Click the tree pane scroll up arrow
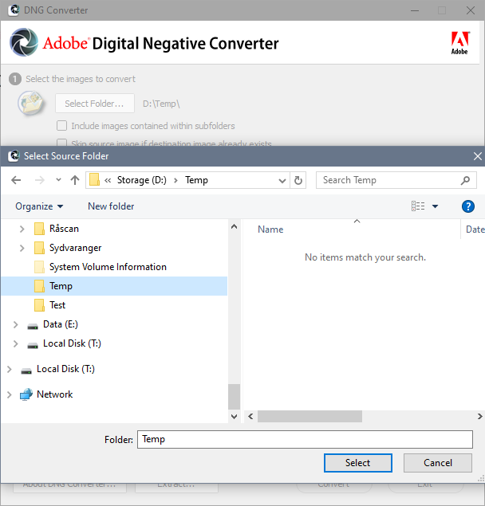The height and width of the screenshot is (506, 485). coord(235,226)
